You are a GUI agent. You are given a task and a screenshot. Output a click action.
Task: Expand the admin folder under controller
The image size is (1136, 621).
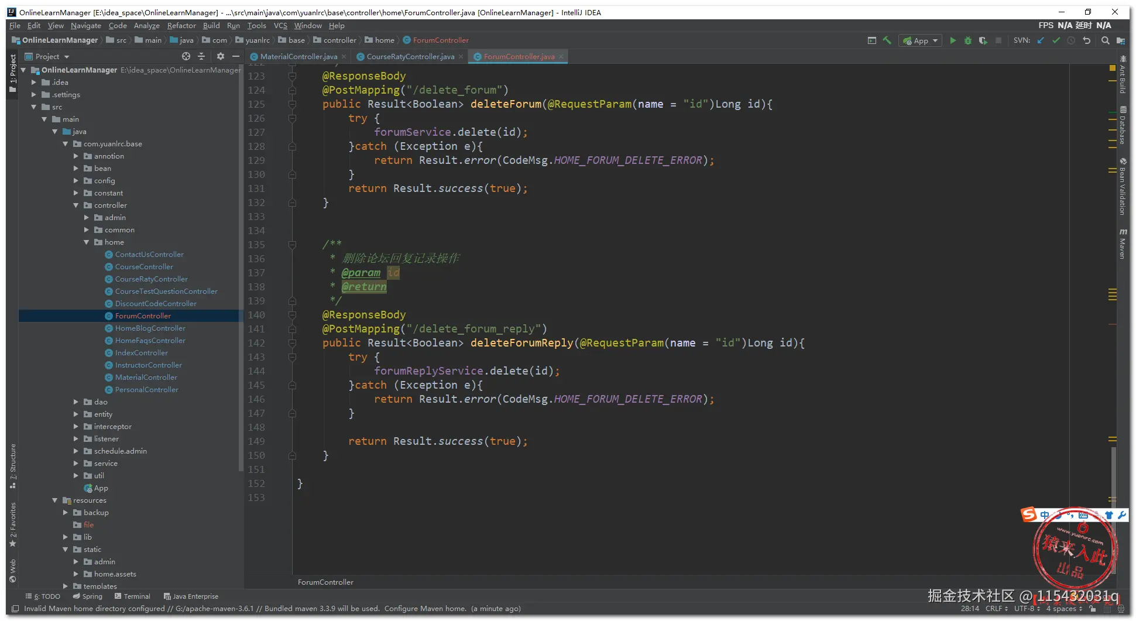point(87,218)
